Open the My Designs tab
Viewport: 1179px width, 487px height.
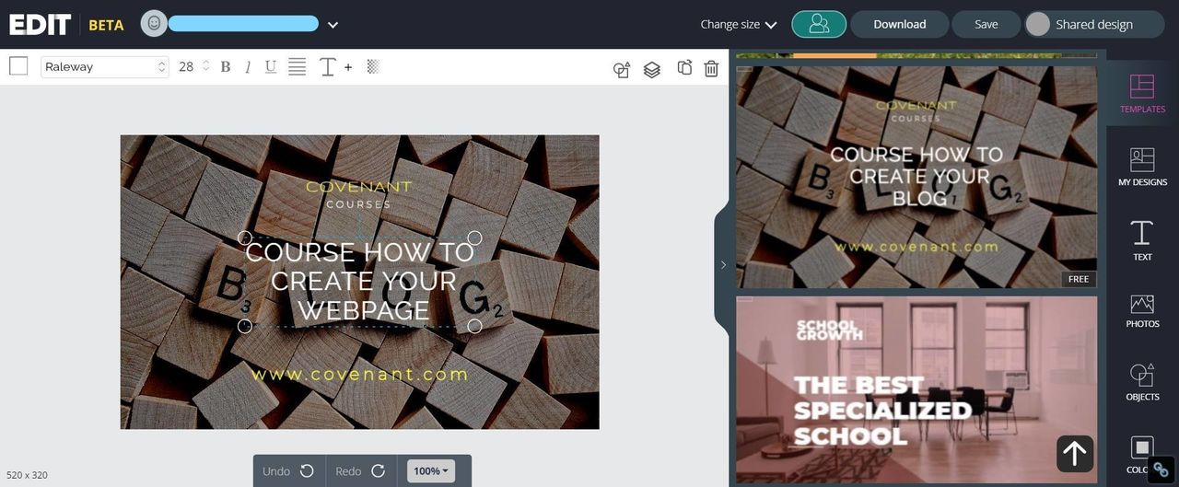tap(1142, 167)
